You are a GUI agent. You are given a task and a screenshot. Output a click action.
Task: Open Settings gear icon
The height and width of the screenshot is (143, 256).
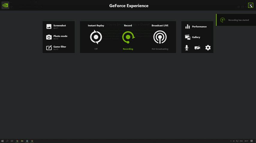point(208,48)
